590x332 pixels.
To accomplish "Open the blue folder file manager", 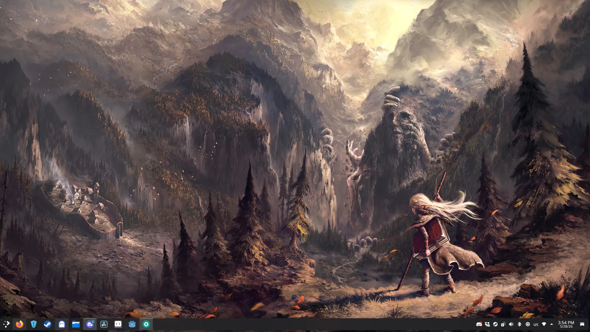I will pos(76,324).
